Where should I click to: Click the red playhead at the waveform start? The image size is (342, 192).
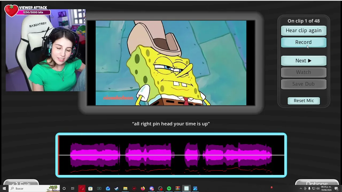pyautogui.click(x=59, y=155)
